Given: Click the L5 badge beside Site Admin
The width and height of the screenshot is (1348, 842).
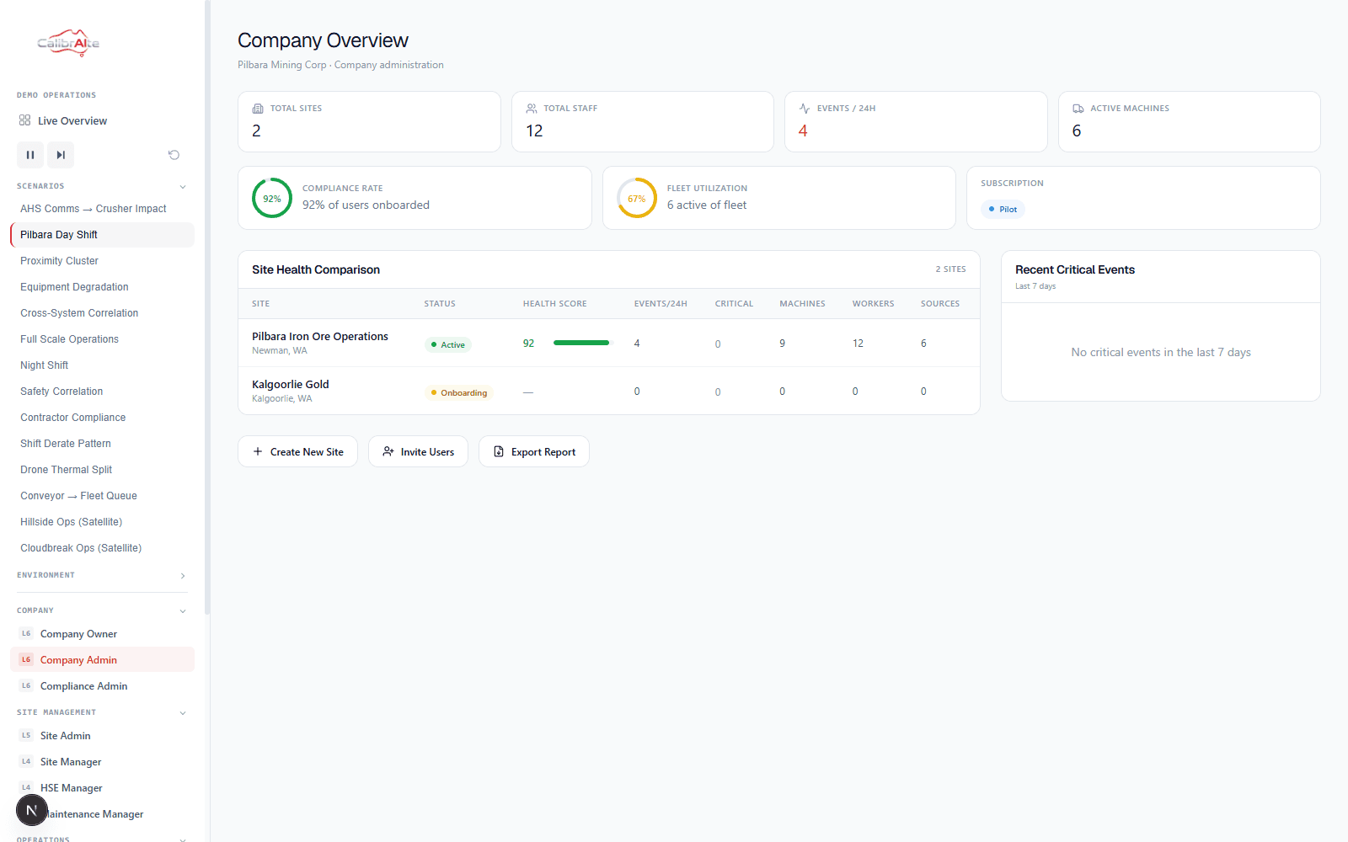Looking at the screenshot, I should coord(26,735).
